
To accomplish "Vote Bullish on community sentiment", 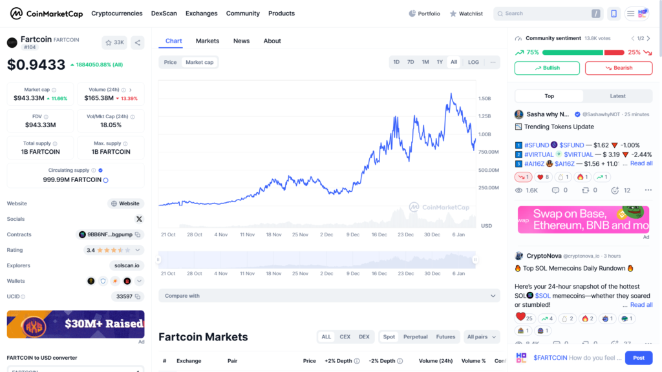I will pyautogui.click(x=547, y=68).
